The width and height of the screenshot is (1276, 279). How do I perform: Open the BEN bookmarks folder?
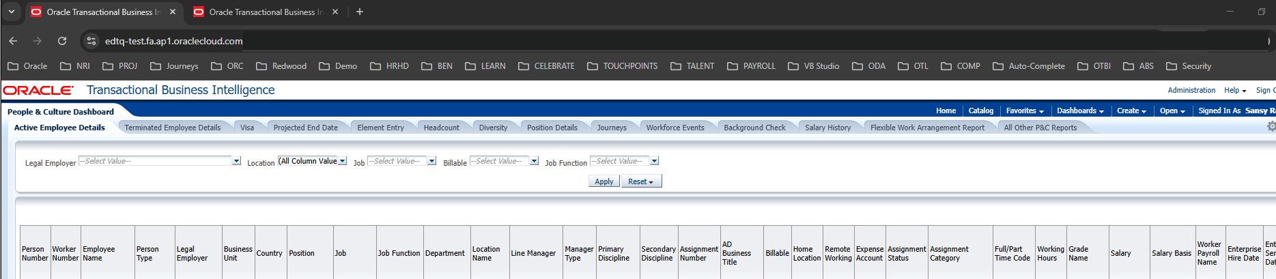(437, 66)
